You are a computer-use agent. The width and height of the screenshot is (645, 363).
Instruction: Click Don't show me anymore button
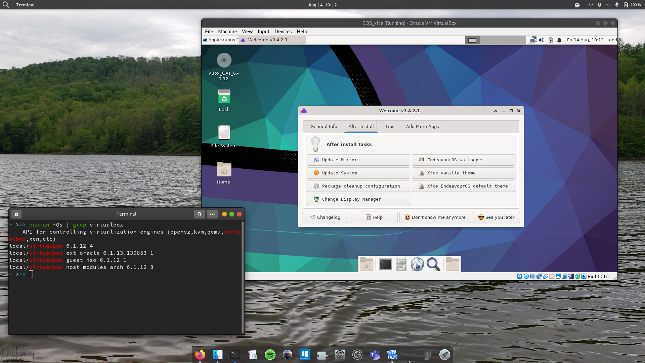click(435, 217)
